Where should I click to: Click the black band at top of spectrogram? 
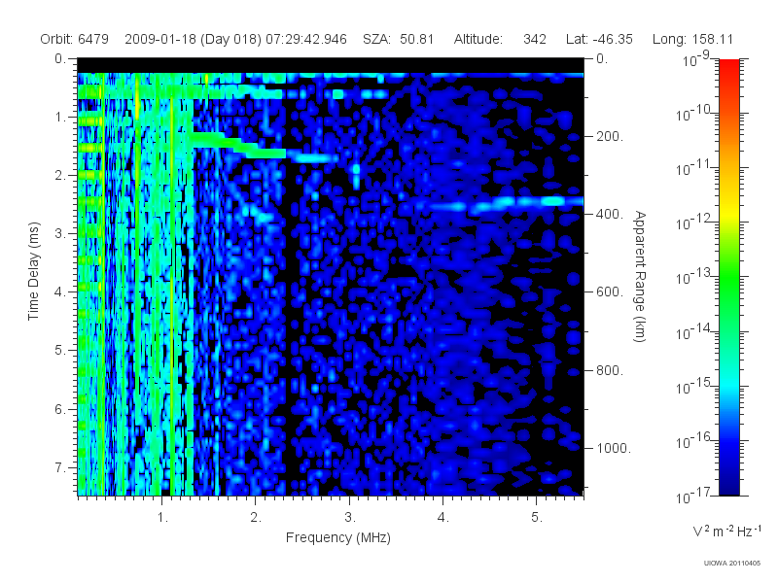click(331, 65)
